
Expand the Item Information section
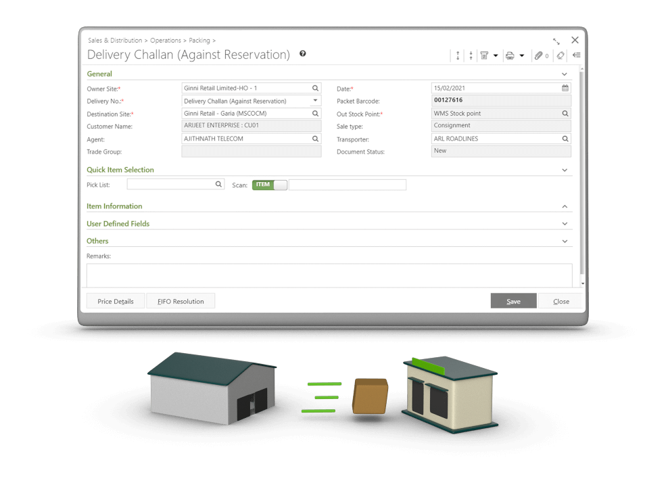tap(565, 206)
